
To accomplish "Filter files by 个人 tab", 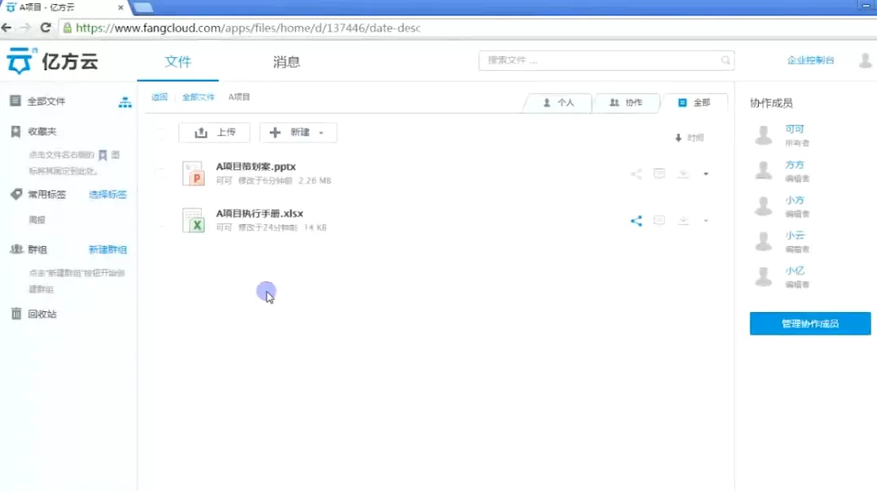I will coord(558,103).
